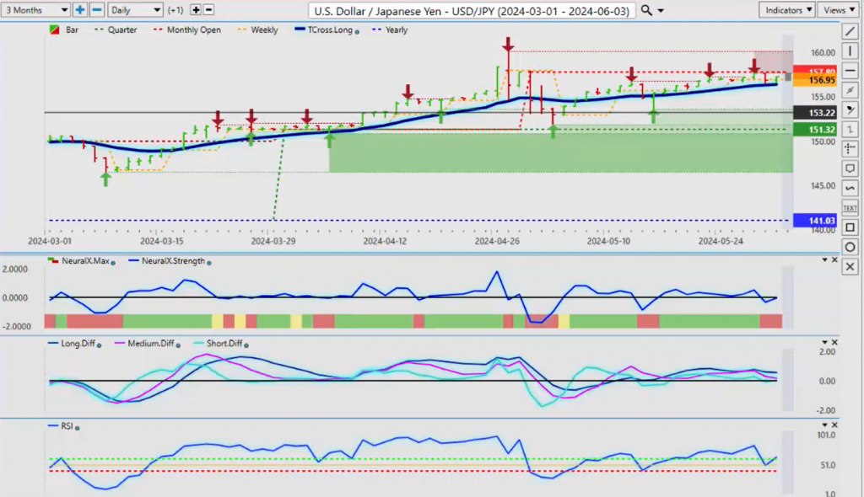Open the magnifier symbol search
Screen dimensions: 864x497
point(646,10)
